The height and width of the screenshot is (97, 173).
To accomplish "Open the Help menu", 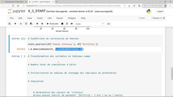I will 83,18.
